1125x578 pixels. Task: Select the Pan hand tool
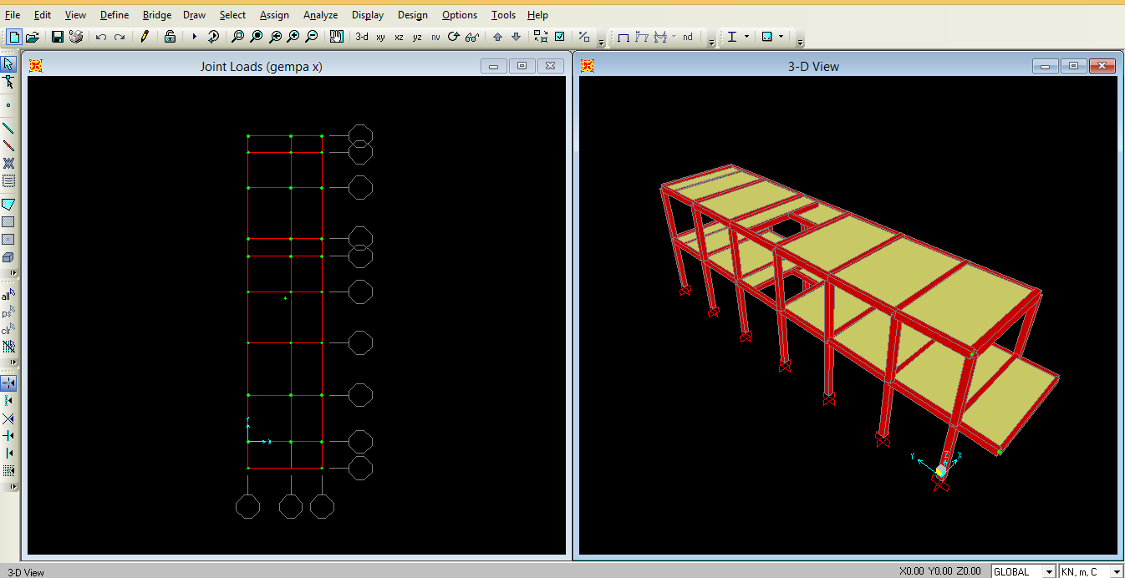click(x=337, y=37)
